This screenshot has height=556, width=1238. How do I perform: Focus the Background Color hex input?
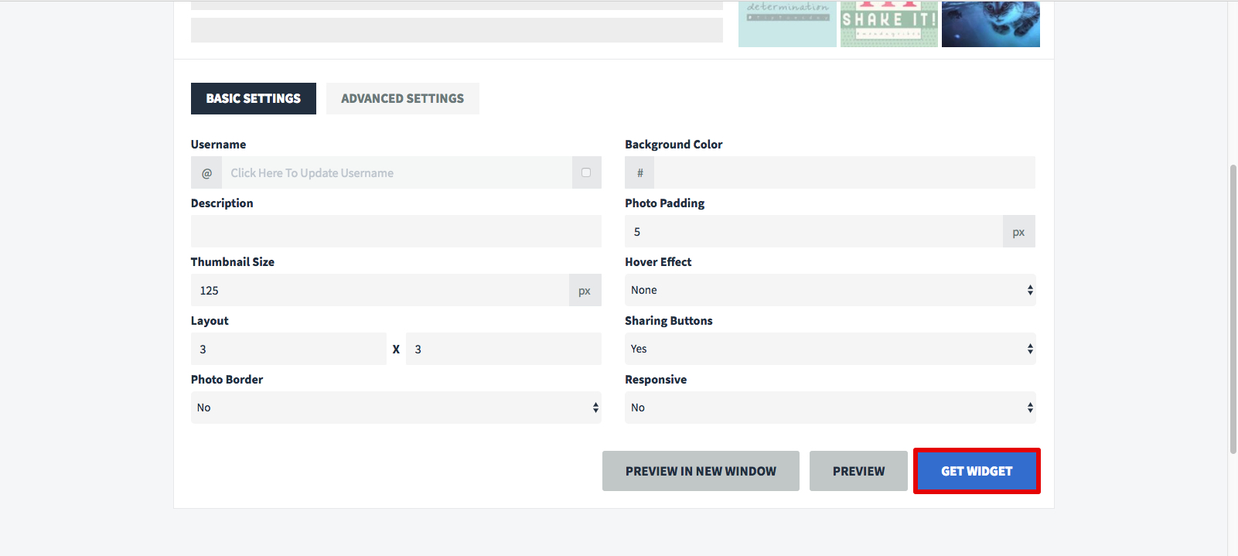click(844, 172)
